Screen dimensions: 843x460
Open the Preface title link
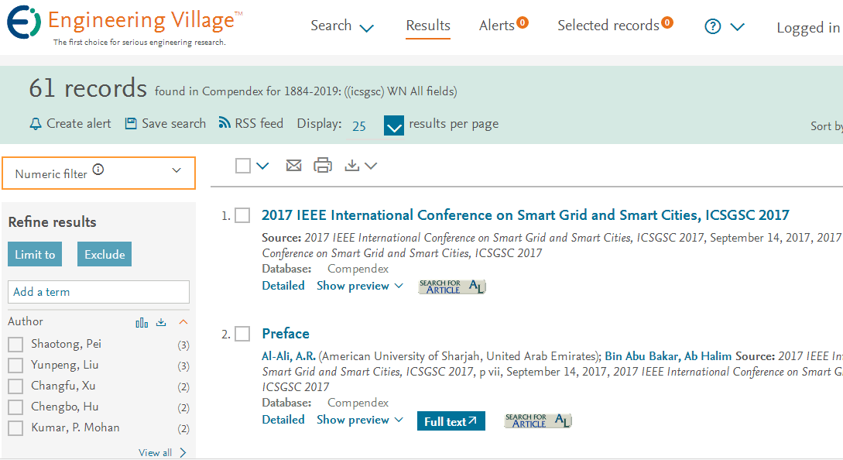[x=286, y=334]
